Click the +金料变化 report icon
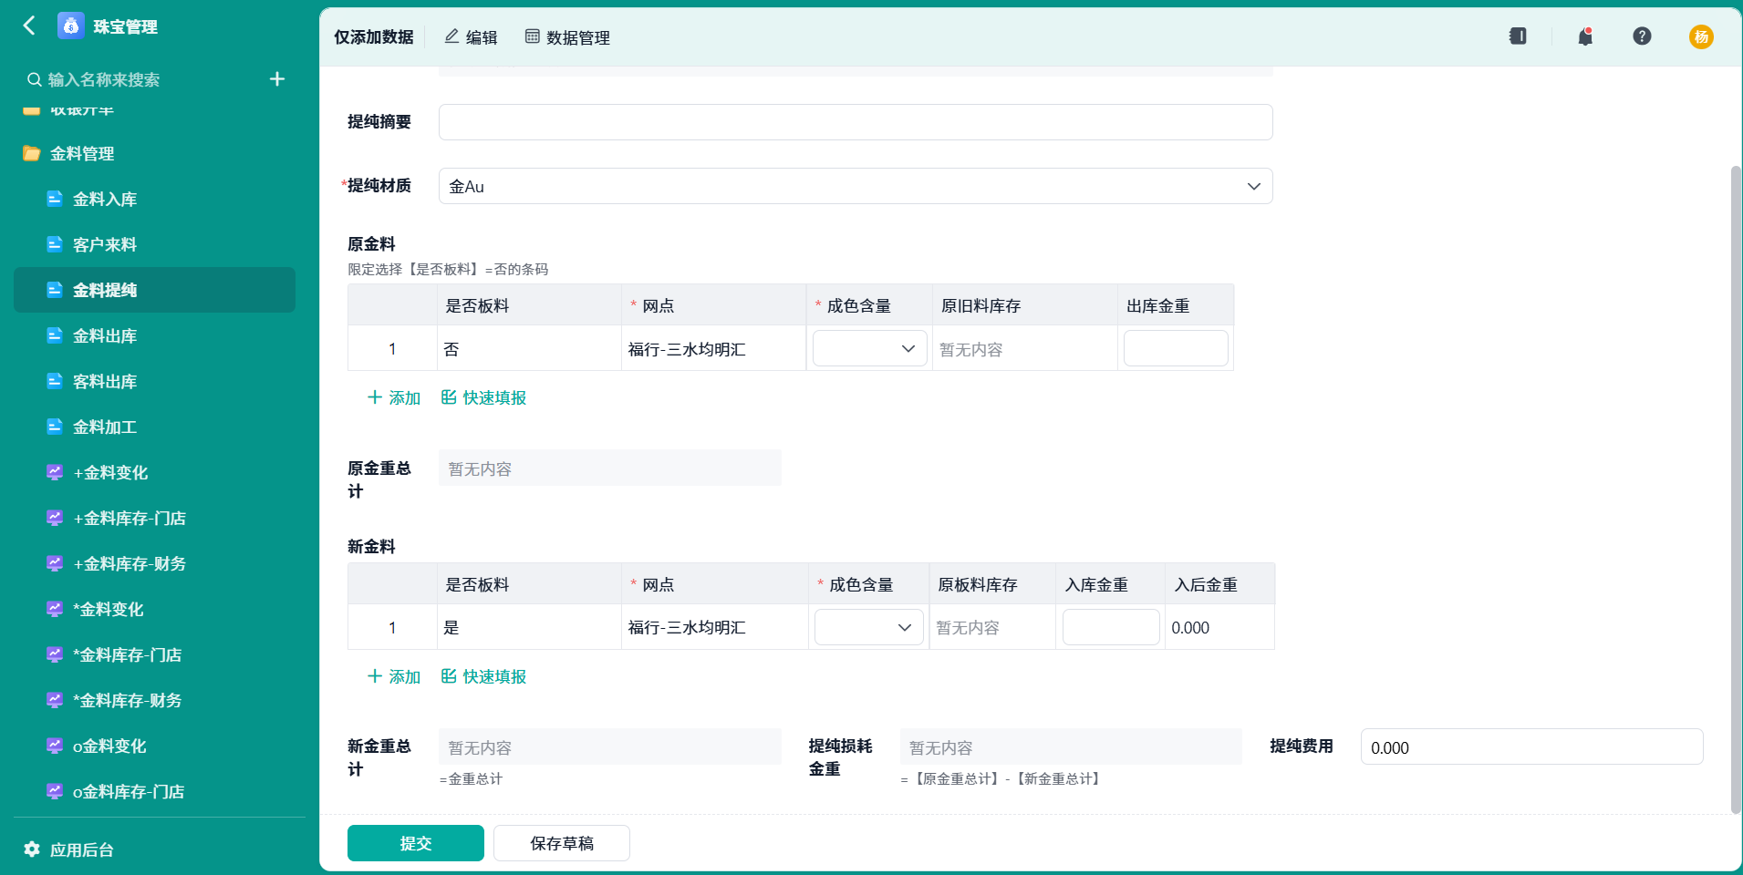The height and width of the screenshot is (875, 1743). 55,472
